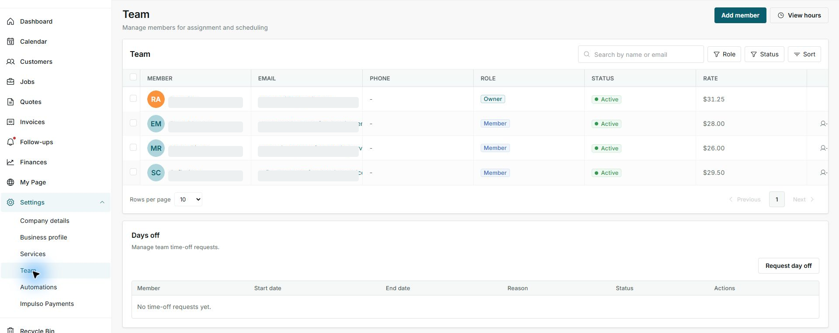Click user action icon in MR row
Screen dimensions: 839x333
823,148
